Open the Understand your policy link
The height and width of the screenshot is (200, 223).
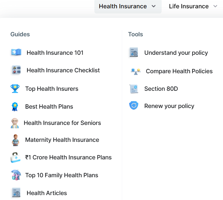click(x=176, y=53)
